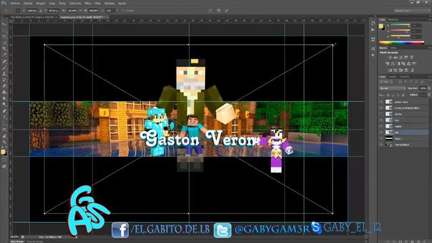
Task: Toggle the maintain aspect ratio link
Action: tap(80, 11)
